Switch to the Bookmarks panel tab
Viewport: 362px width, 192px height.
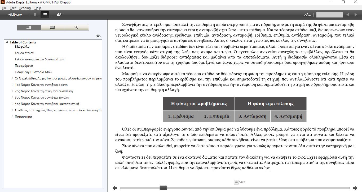[x=53, y=28]
